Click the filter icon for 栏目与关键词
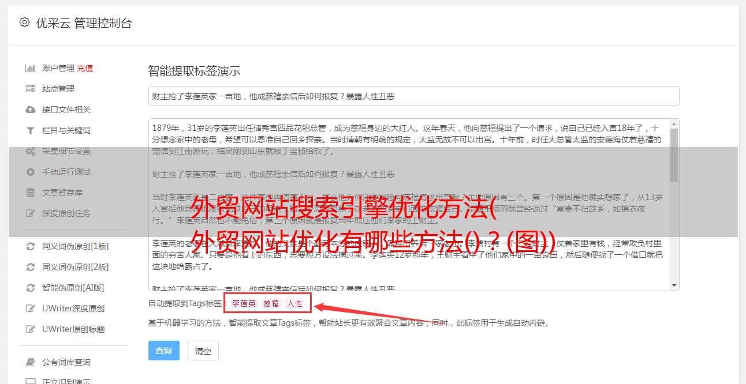The image size is (746, 384). (31, 130)
